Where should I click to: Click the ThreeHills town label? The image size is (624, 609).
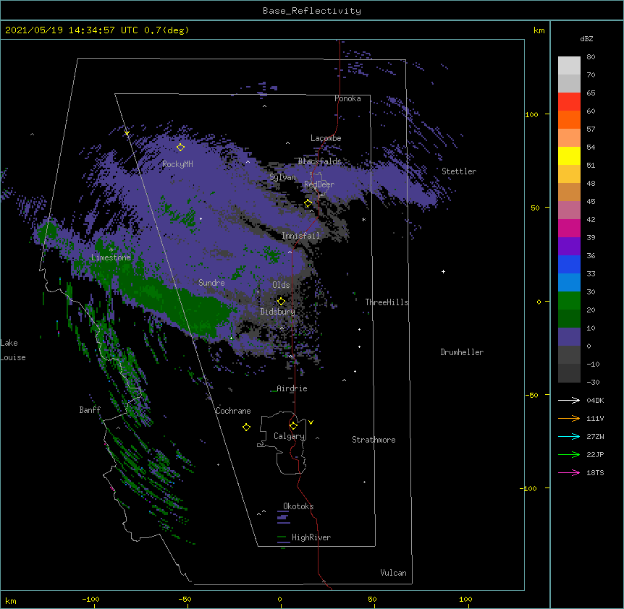(387, 302)
